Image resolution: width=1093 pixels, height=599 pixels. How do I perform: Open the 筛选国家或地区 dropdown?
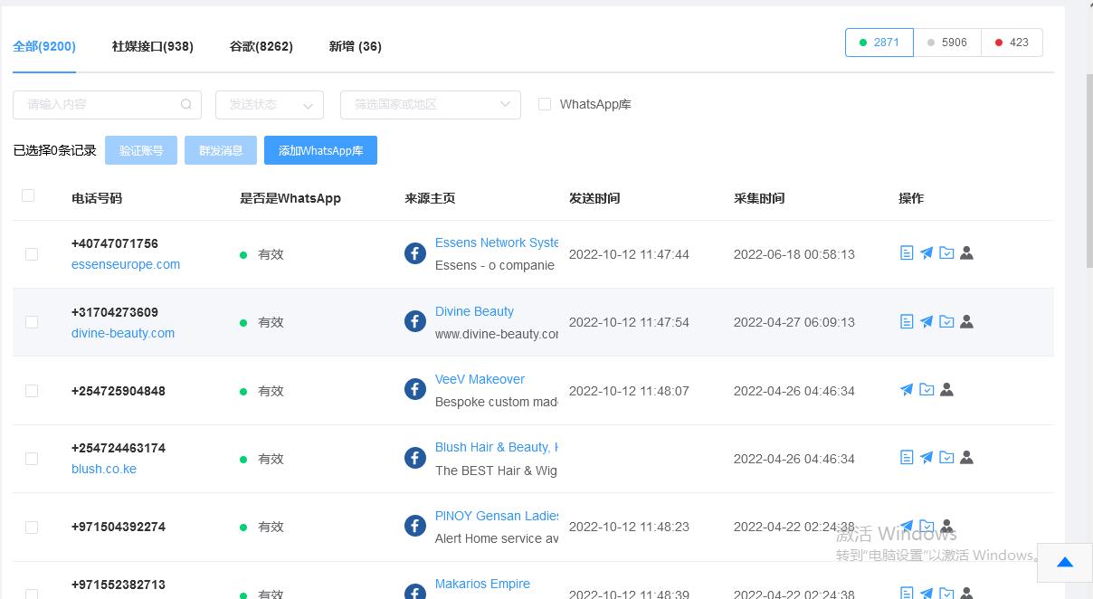(431, 104)
